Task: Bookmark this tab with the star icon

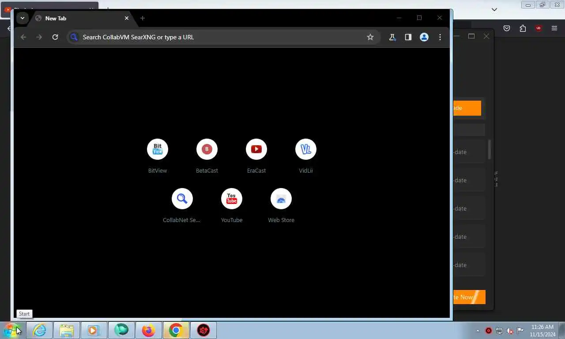Action: point(370,37)
